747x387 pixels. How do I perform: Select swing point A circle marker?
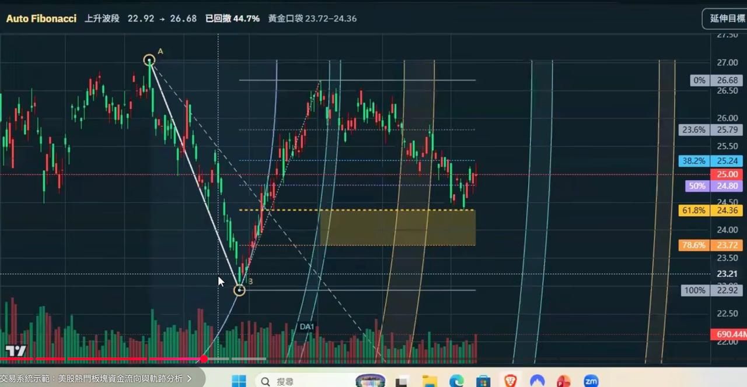(149, 60)
